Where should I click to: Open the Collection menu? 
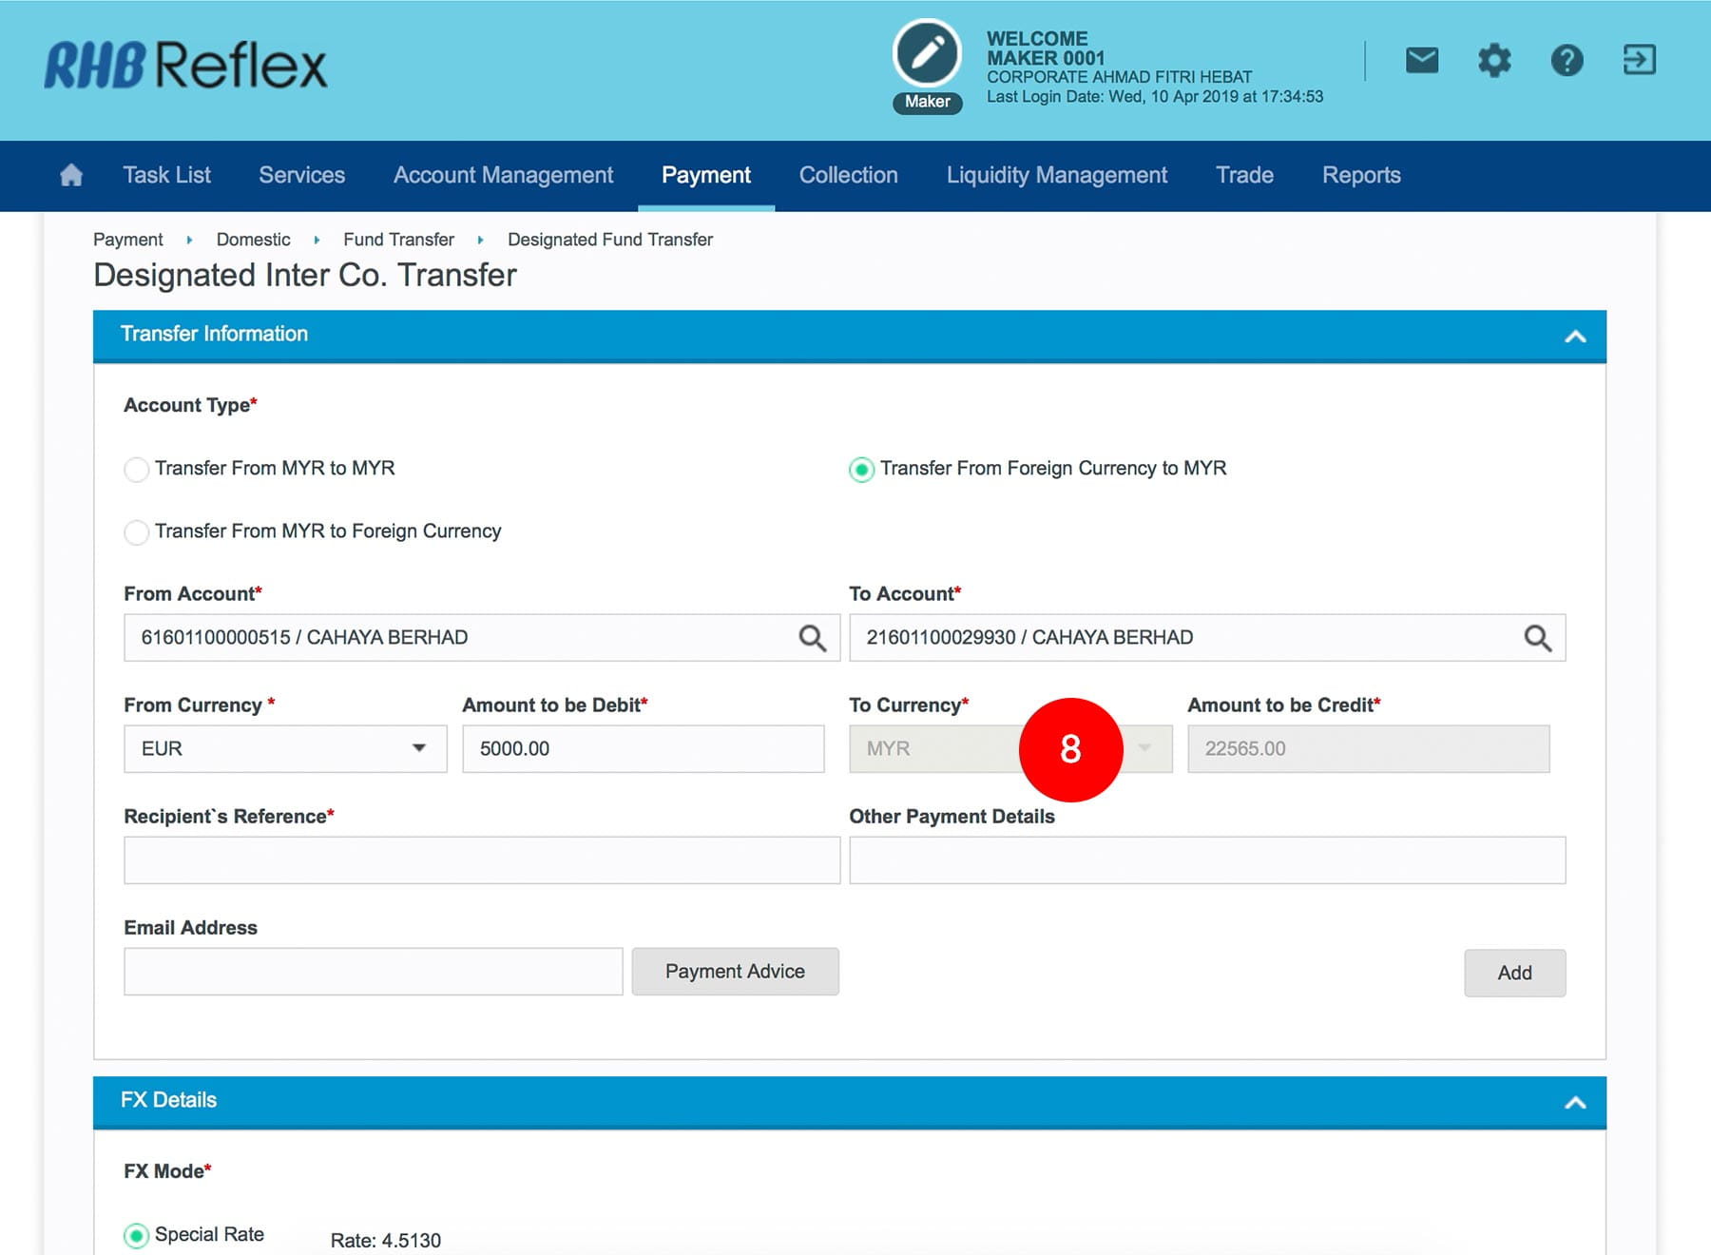pos(848,176)
